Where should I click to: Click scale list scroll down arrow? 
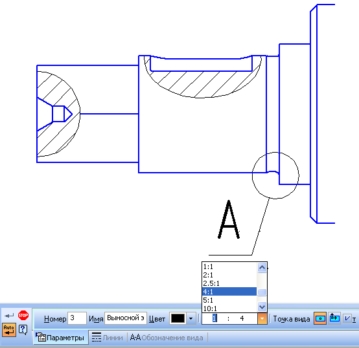tap(262, 307)
